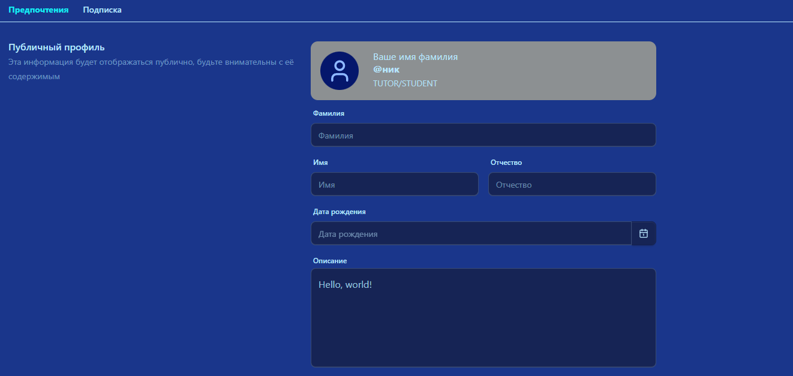Click the Дата рождения input field
Screen dimensions: 793x376
(x=471, y=233)
